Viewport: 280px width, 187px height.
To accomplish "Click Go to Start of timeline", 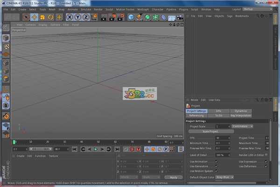I will 75,149.
